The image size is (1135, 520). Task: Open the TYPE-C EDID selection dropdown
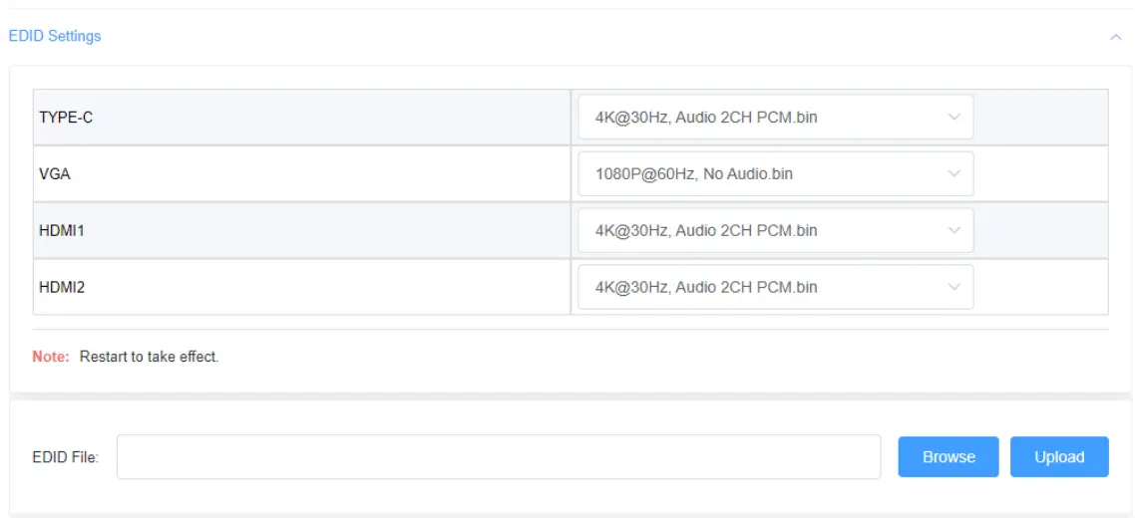point(758,118)
